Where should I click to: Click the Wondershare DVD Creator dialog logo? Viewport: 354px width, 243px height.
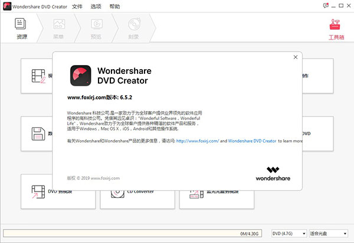(81, 76)
